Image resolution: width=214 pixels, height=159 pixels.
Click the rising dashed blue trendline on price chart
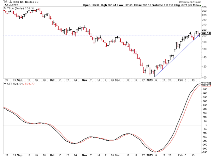point(177,56)
